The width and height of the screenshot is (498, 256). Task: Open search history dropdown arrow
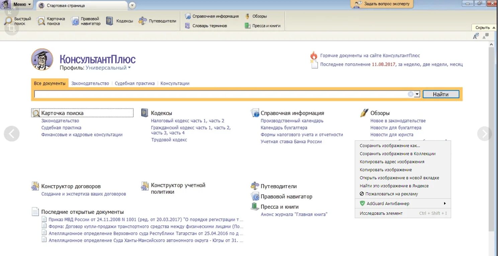417,94
